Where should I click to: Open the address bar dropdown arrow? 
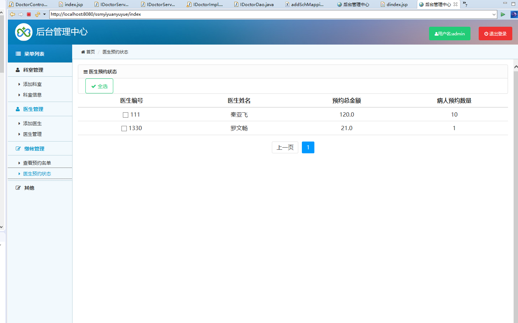point(494,14)
